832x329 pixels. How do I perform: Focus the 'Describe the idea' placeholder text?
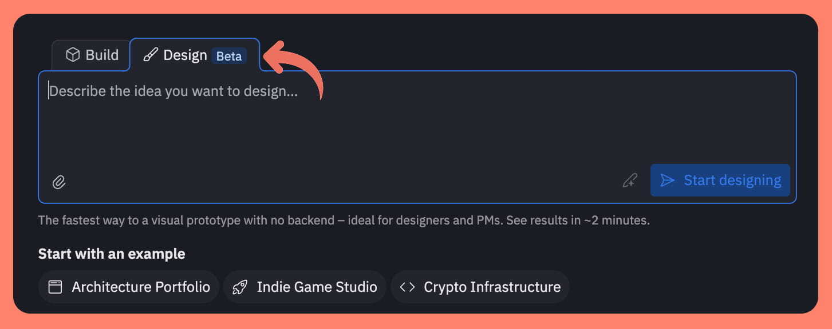[173, 91]
